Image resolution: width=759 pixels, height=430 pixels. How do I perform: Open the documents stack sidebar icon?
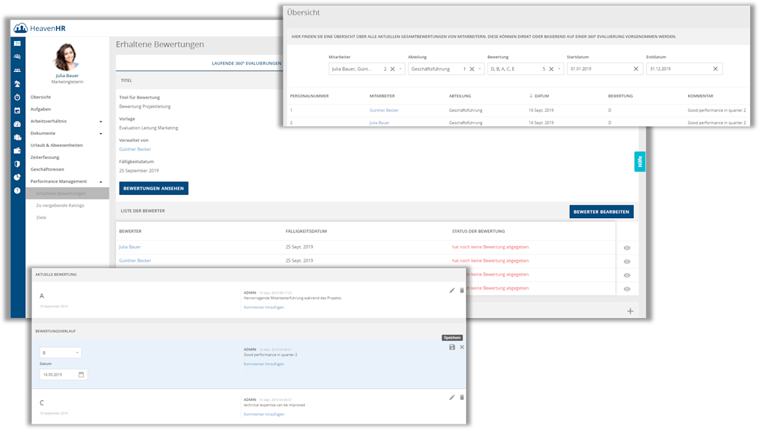pyautogui.click(x=17, y=137)
